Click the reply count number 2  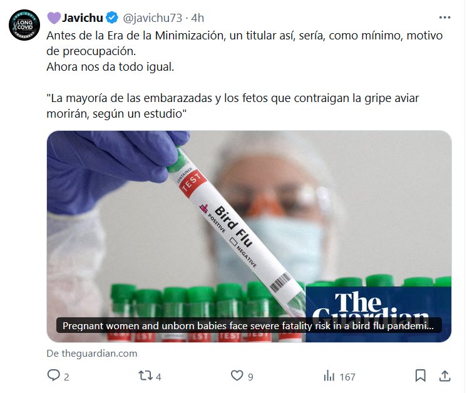(x=66, y=377)
